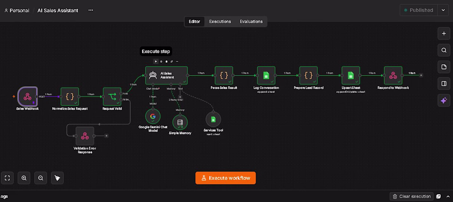Image resolution: width=453 pixels, height=202 pixels.
Task: Add a node with the plus sidebar icon
Action: pyautogui.click(x=444, y=33)
